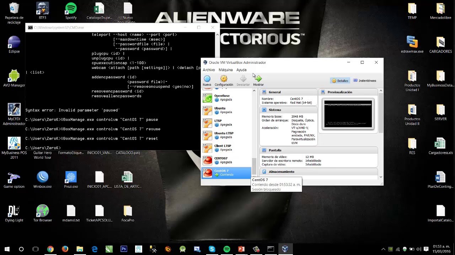Click the Almacenamiento section header
The height and width of the screenshot is (255, 455).
[x=319, y=172]
